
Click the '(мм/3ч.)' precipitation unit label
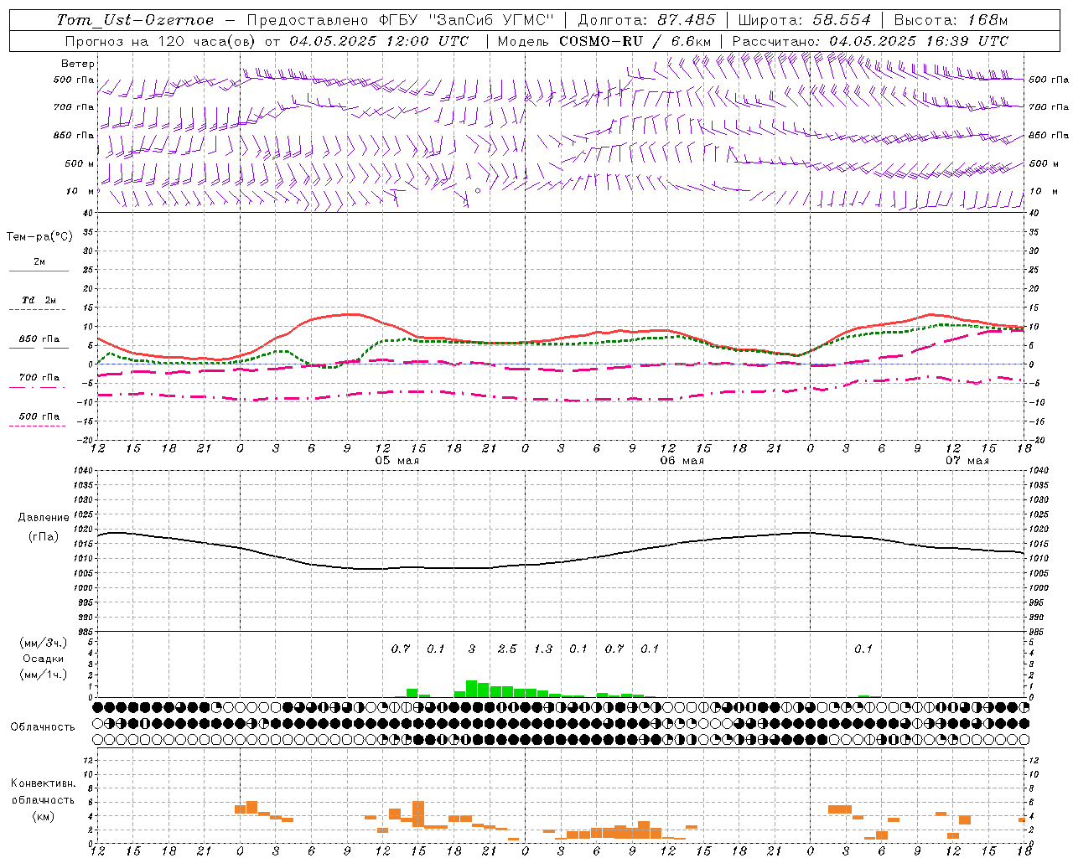(43, 643)
